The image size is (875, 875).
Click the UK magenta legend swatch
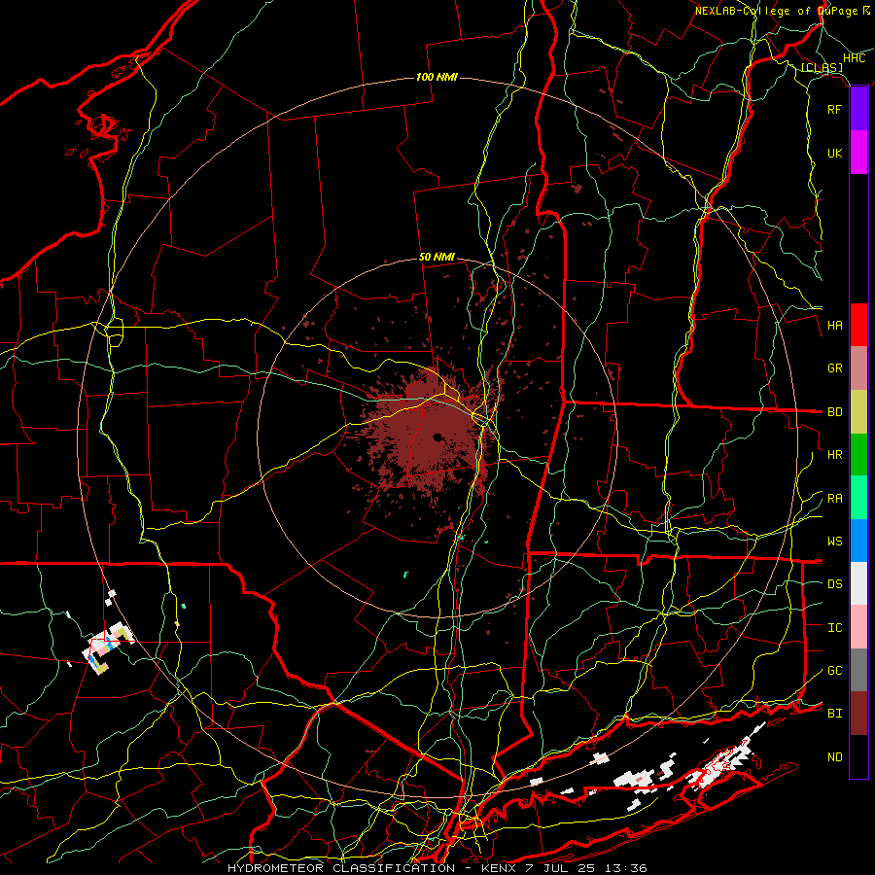858,153
